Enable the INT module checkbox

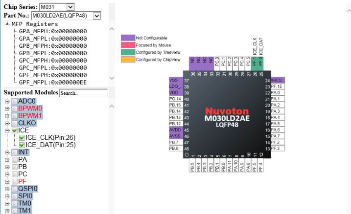15,152
